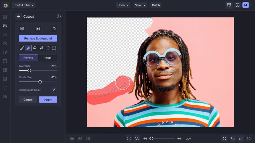Undo the last action
This screenshot has height=143, width=255.
point(233,138)
